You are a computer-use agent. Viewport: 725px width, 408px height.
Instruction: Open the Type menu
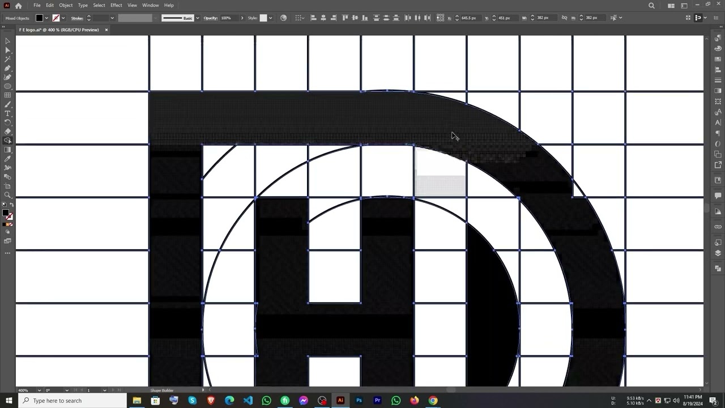point(83,5)
